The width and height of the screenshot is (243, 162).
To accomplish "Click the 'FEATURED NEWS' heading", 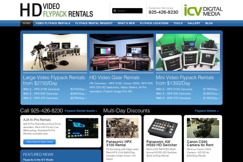I will coord(38,154).
